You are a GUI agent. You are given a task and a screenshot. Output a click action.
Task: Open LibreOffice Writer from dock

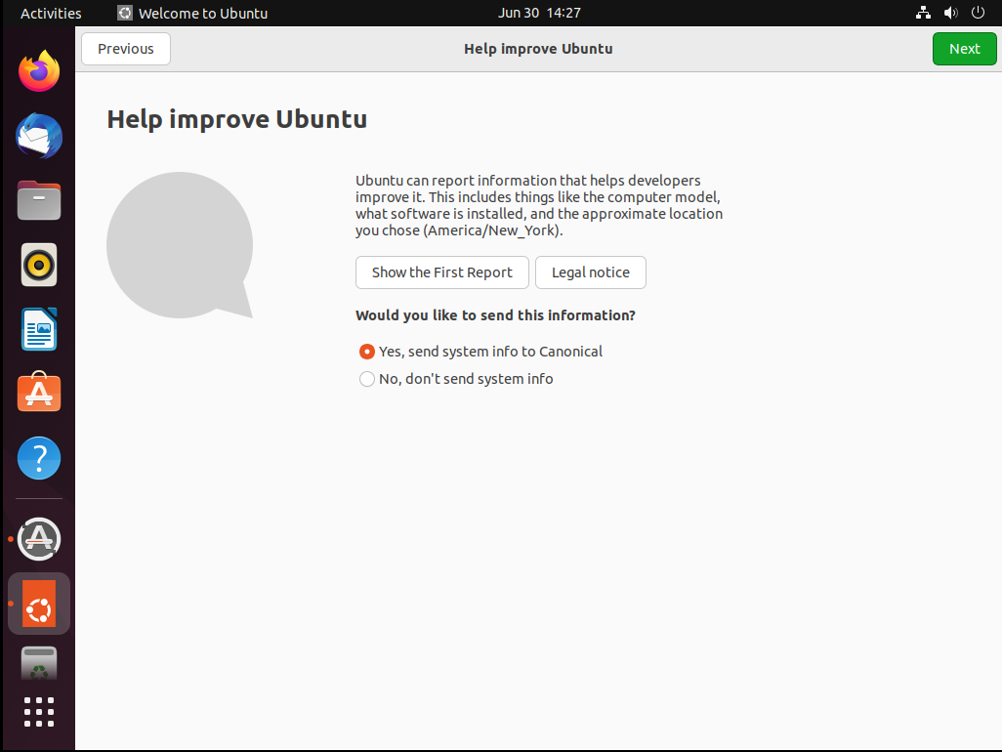pyautogui.click(x=39, y=329)
